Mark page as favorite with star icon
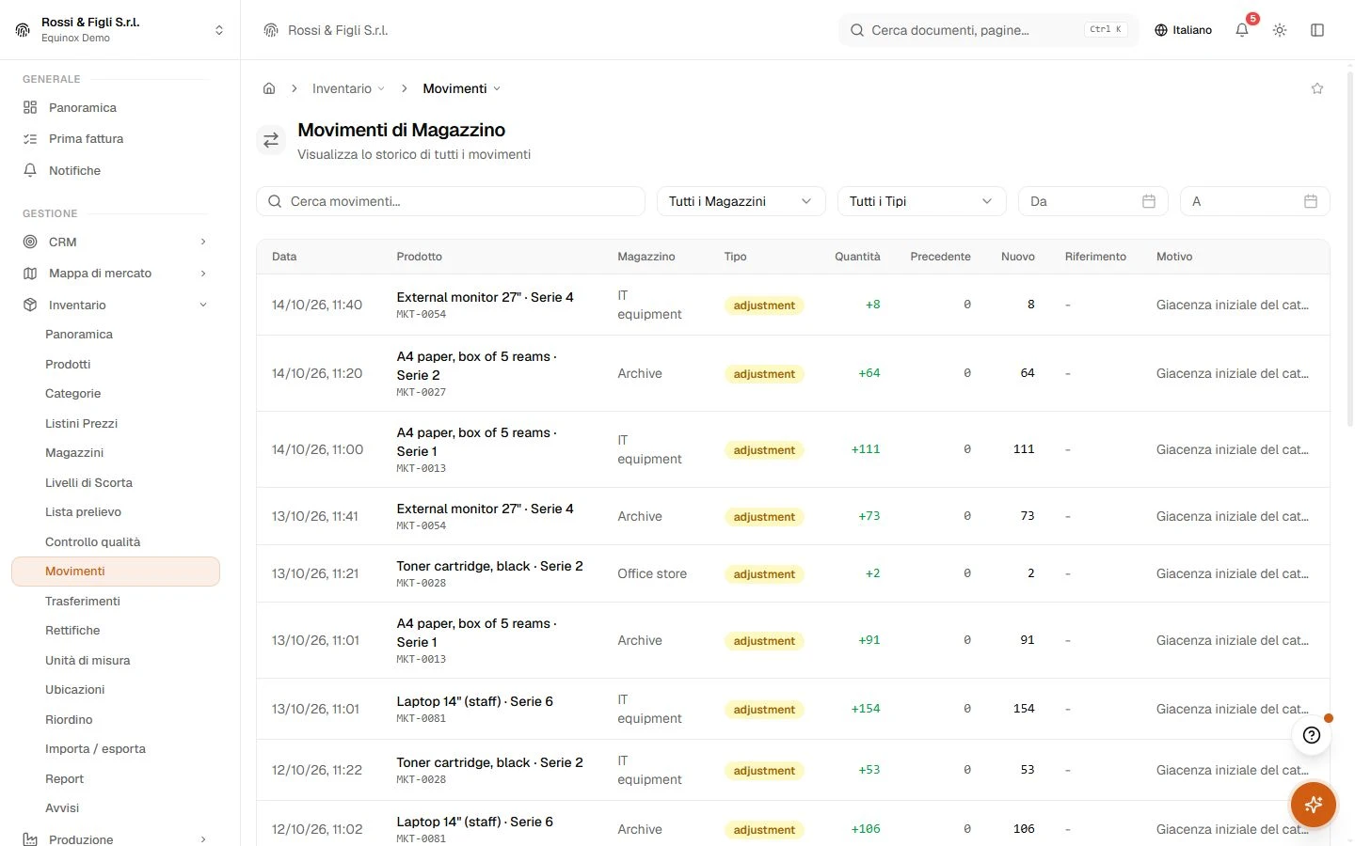1355x846 pixels. (x=1317, y=88)
